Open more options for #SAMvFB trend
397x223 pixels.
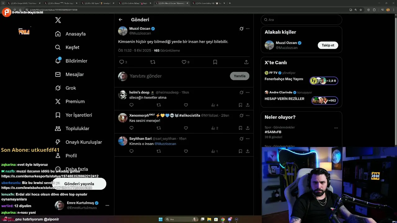(x=336, y=128)
